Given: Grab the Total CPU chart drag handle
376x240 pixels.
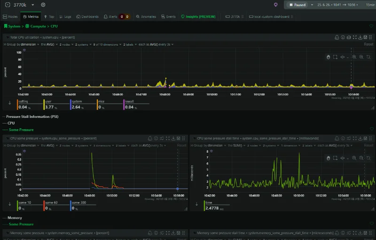Looking at the screenshot, I should 370,38.
